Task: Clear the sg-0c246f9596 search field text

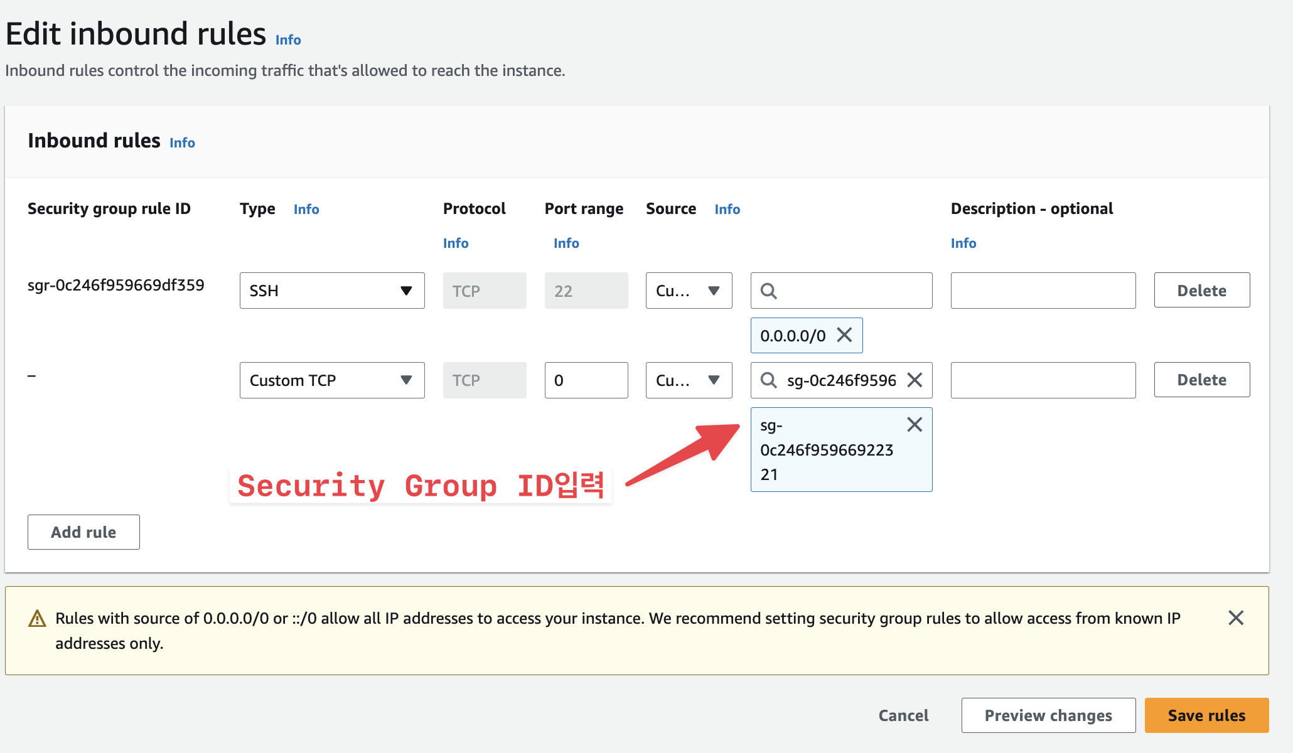Action: [x=915, y=380]
